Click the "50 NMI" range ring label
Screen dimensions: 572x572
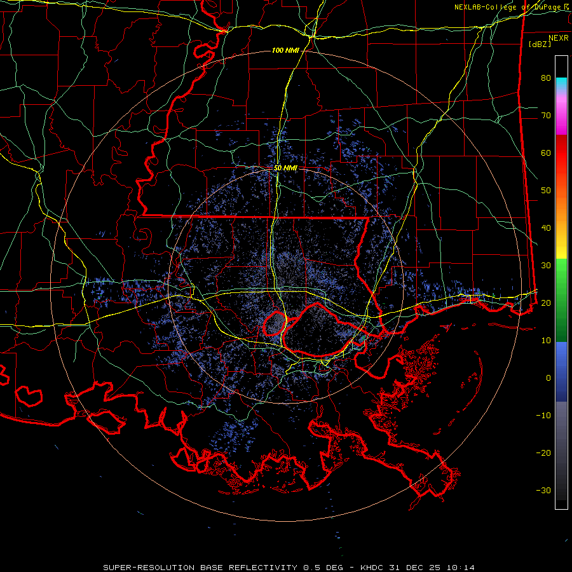pos(285,168)
